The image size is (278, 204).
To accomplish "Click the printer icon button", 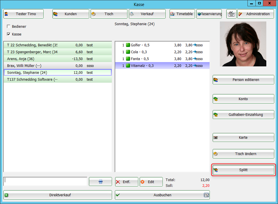I will 100,182.
